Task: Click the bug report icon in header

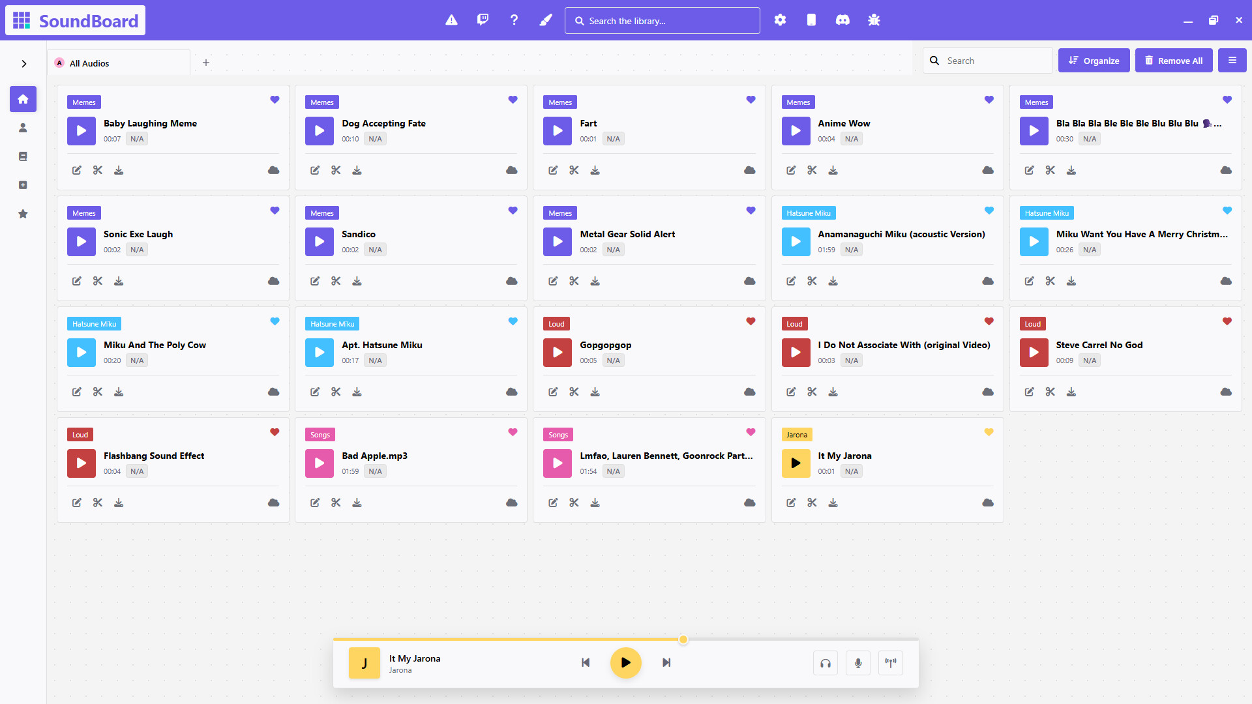Action: 874,20
